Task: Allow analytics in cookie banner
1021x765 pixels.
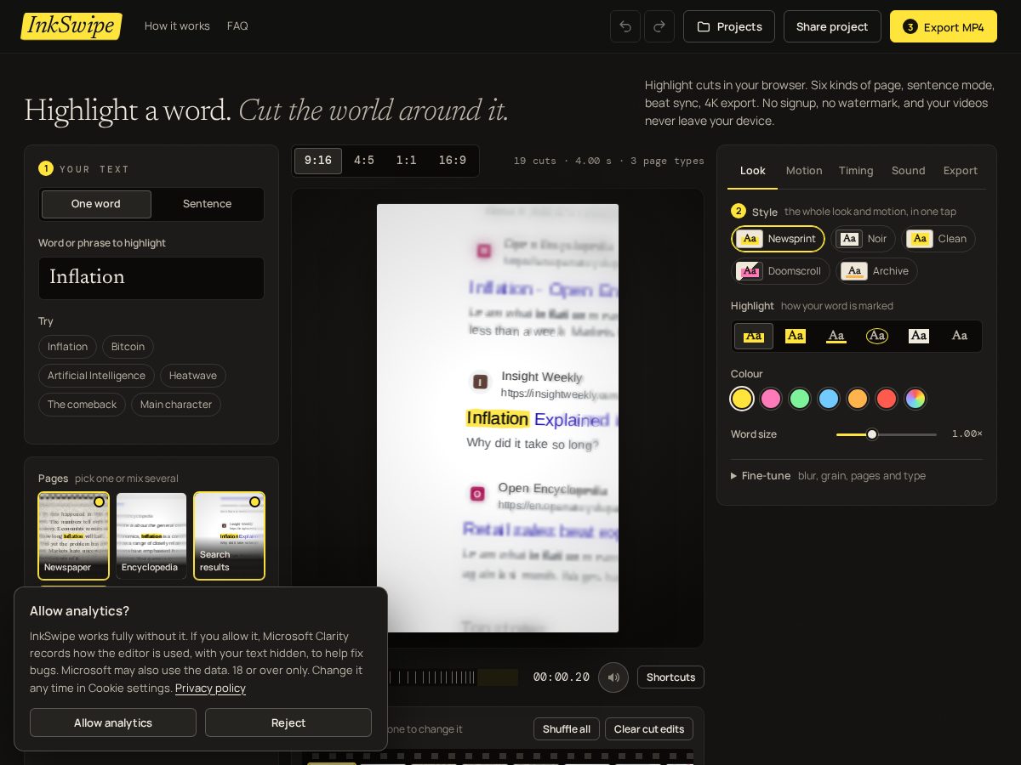Action: [x=113, y=722]
